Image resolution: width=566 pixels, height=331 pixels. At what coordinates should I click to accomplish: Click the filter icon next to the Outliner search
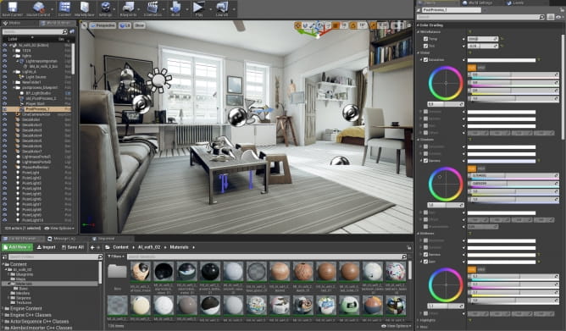tap(72, 31)
